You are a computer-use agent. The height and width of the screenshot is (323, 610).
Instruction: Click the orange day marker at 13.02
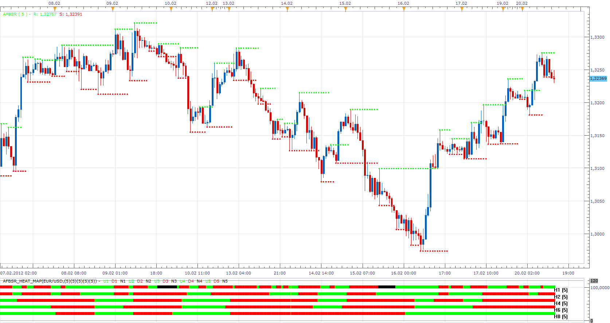[229, 9]
